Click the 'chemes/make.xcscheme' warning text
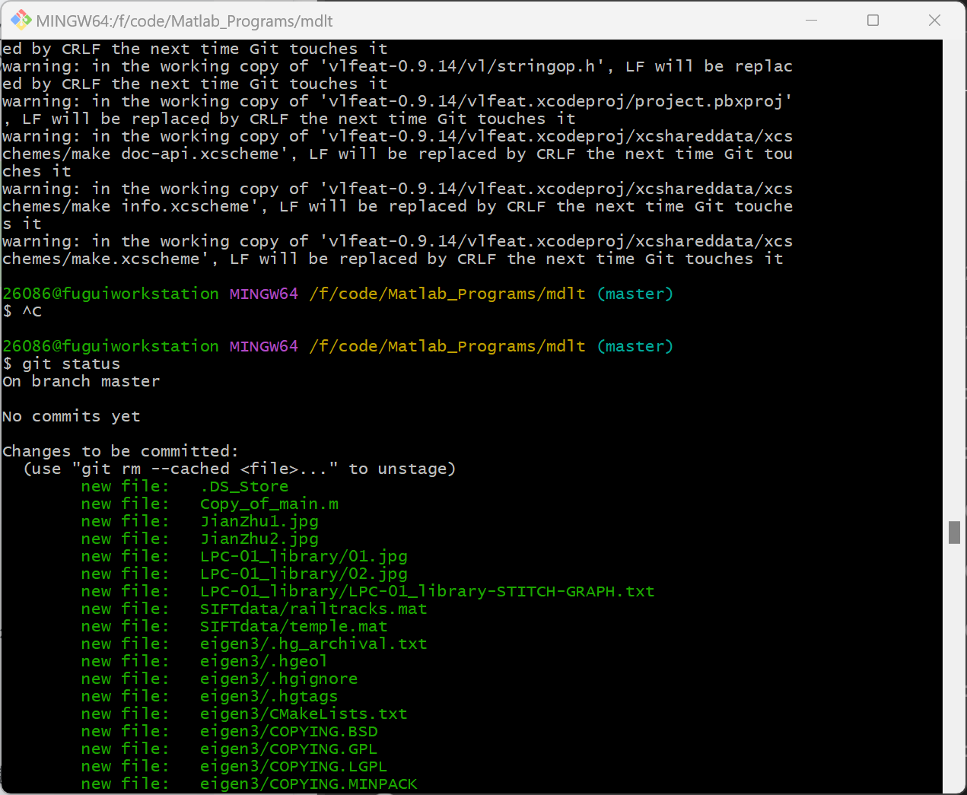967x795 pixels. [x=101, y=259]
